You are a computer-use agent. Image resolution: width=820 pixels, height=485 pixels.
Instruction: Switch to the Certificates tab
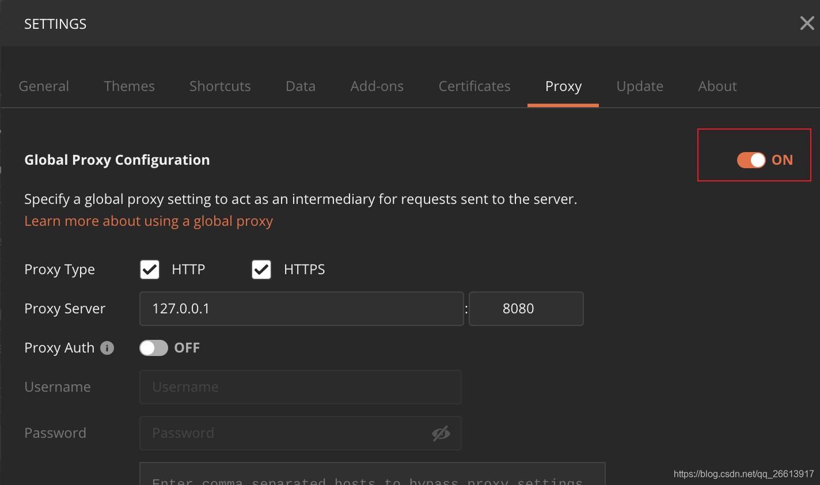click(x=474, y=86)
